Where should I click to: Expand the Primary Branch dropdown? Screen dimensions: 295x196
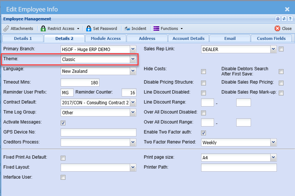point(133,49)
